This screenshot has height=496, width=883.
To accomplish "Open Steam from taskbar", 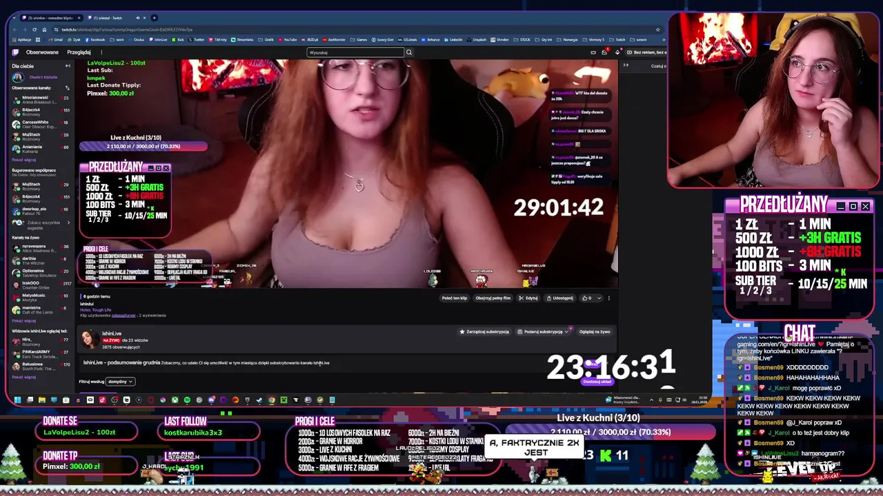I will [x=259, y=400].
